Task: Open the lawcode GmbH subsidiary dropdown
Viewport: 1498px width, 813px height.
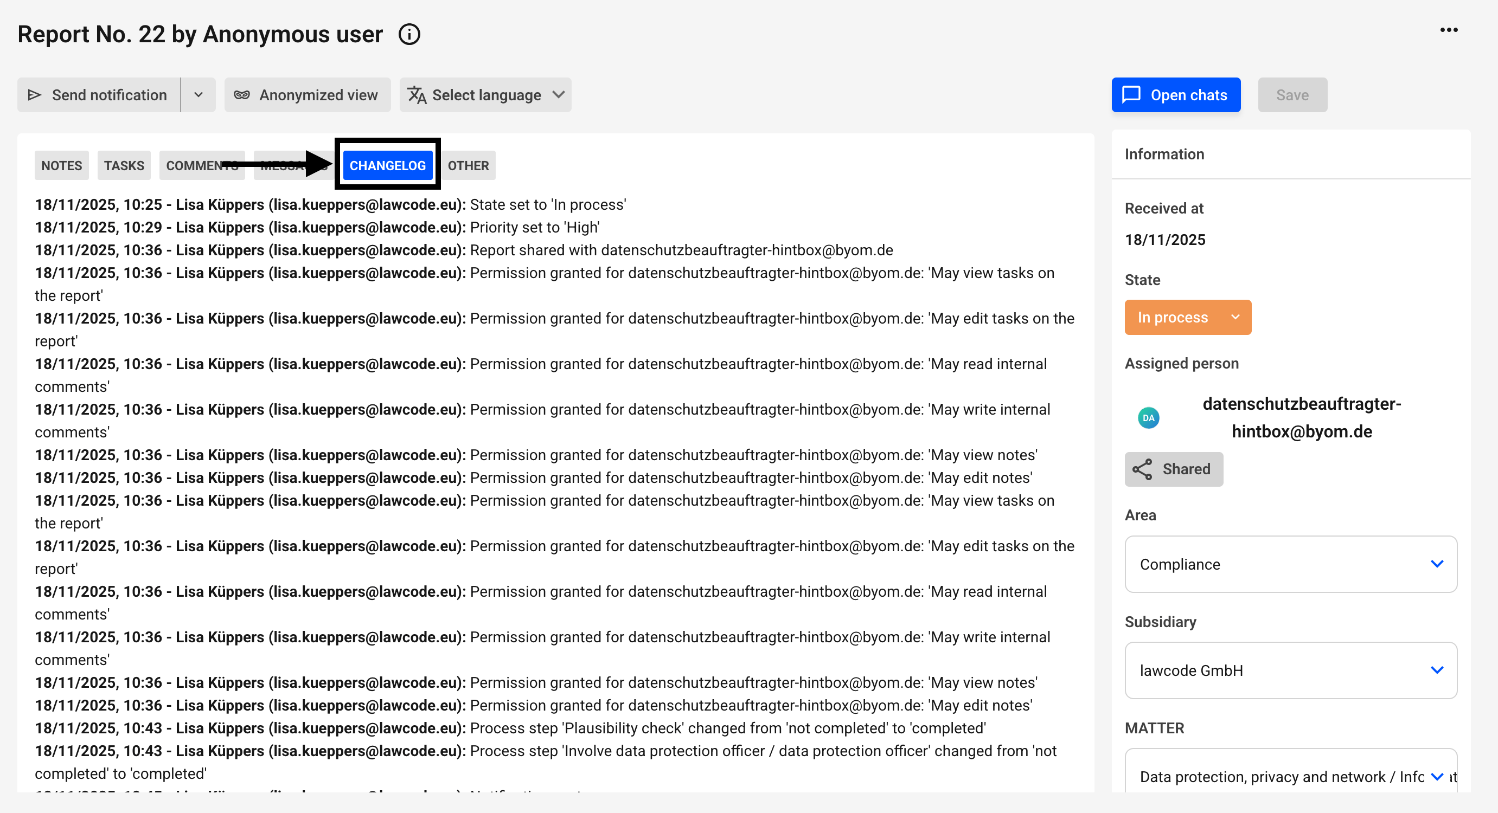Action: pos(1436,670)
